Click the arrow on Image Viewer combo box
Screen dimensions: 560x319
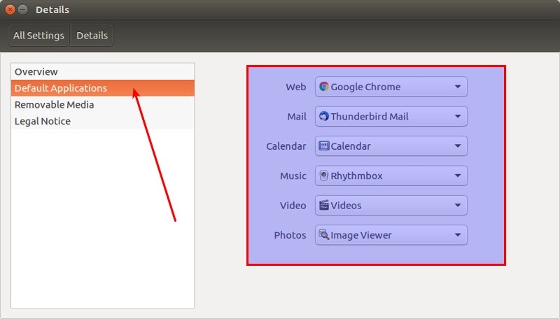click(458, 235)
